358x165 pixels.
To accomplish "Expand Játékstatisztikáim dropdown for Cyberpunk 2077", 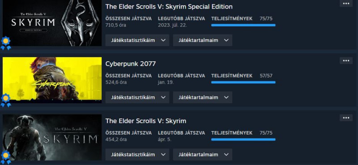I will tap(137, 97).
